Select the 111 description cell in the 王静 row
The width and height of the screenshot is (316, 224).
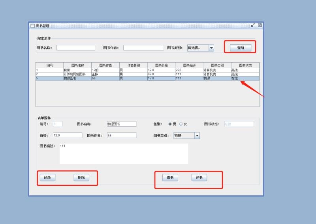(x=190, y=74)
